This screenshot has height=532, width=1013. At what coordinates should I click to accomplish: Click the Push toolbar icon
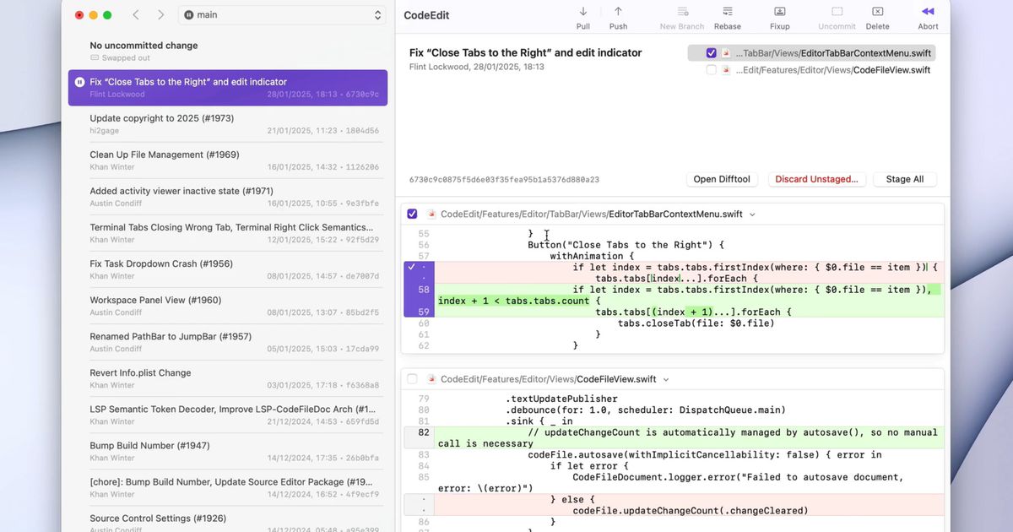618,12
